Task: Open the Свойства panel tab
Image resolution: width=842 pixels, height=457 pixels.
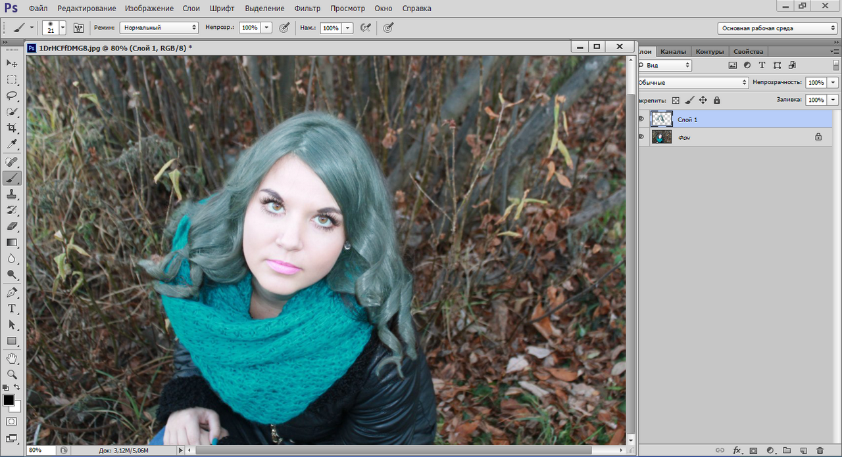Action: 748,51
